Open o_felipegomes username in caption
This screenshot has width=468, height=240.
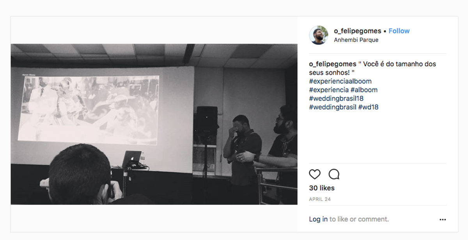(x=333, y=64)
